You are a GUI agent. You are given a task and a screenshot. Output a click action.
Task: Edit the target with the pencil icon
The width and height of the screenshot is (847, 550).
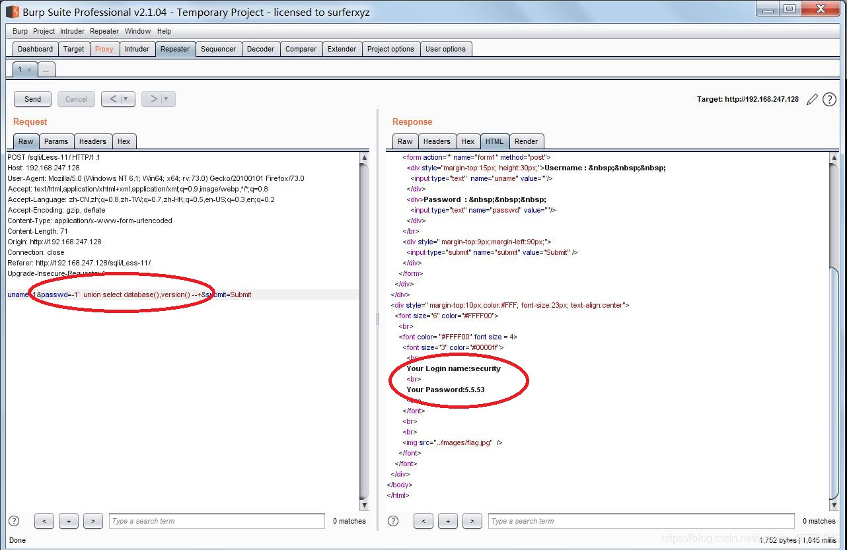pyautogui.click(x=812, y=99)
